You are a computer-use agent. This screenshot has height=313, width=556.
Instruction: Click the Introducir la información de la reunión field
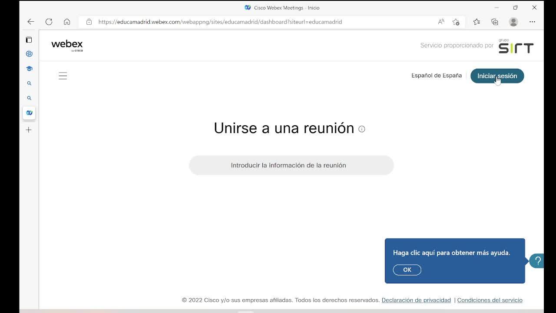291,165
